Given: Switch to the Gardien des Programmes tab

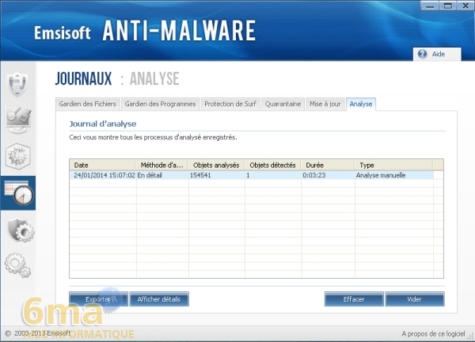Looking at the screenshot, I should (x=160, y=104).
